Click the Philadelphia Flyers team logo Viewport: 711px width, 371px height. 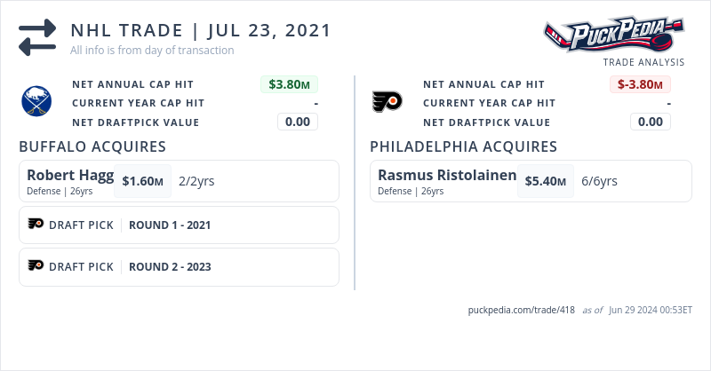pyautogui.click(x=387, y=102)
